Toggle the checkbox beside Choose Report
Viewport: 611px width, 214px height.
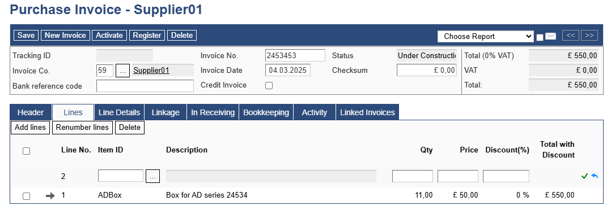[x=540, y=37]
